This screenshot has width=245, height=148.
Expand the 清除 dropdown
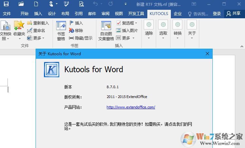(149, 30)
